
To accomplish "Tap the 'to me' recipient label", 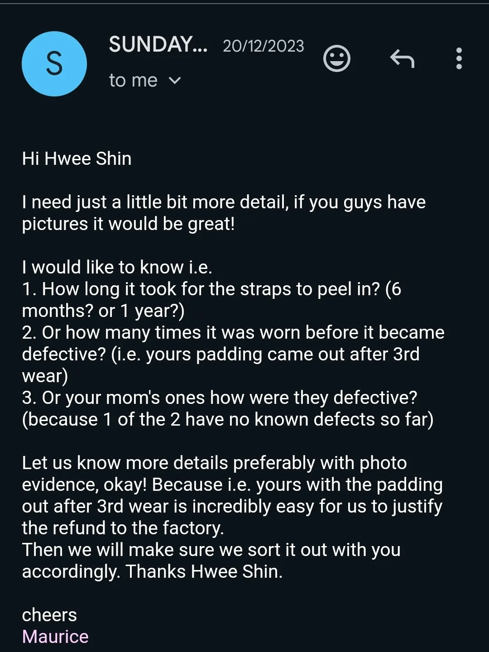I will (x=133, y=81).
